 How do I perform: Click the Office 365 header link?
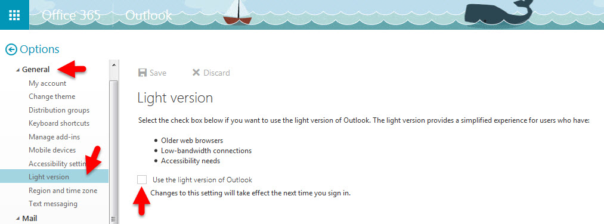pyautogui.click(x=71, y=15)
